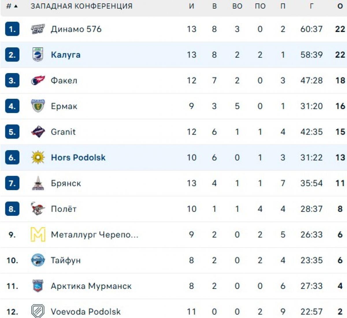Screen dimensions: 347x318
Task: Click the Ермак shield logo
Action: [38, 106]
